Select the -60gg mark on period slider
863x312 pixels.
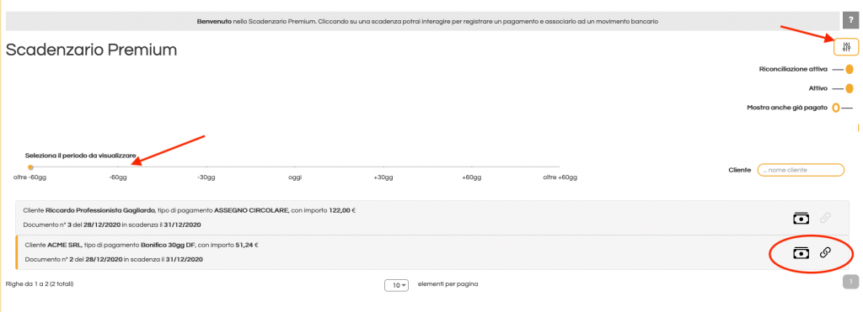(x=118, y=167)
